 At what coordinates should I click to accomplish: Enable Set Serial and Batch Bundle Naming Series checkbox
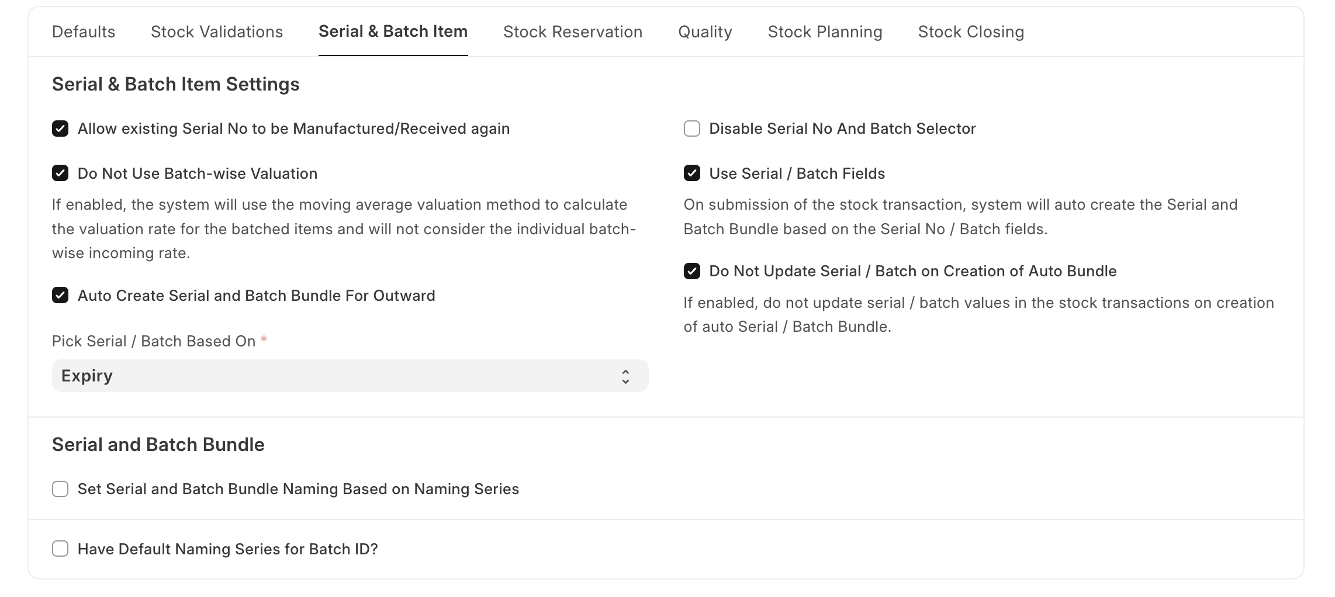[x=60, y=489]
